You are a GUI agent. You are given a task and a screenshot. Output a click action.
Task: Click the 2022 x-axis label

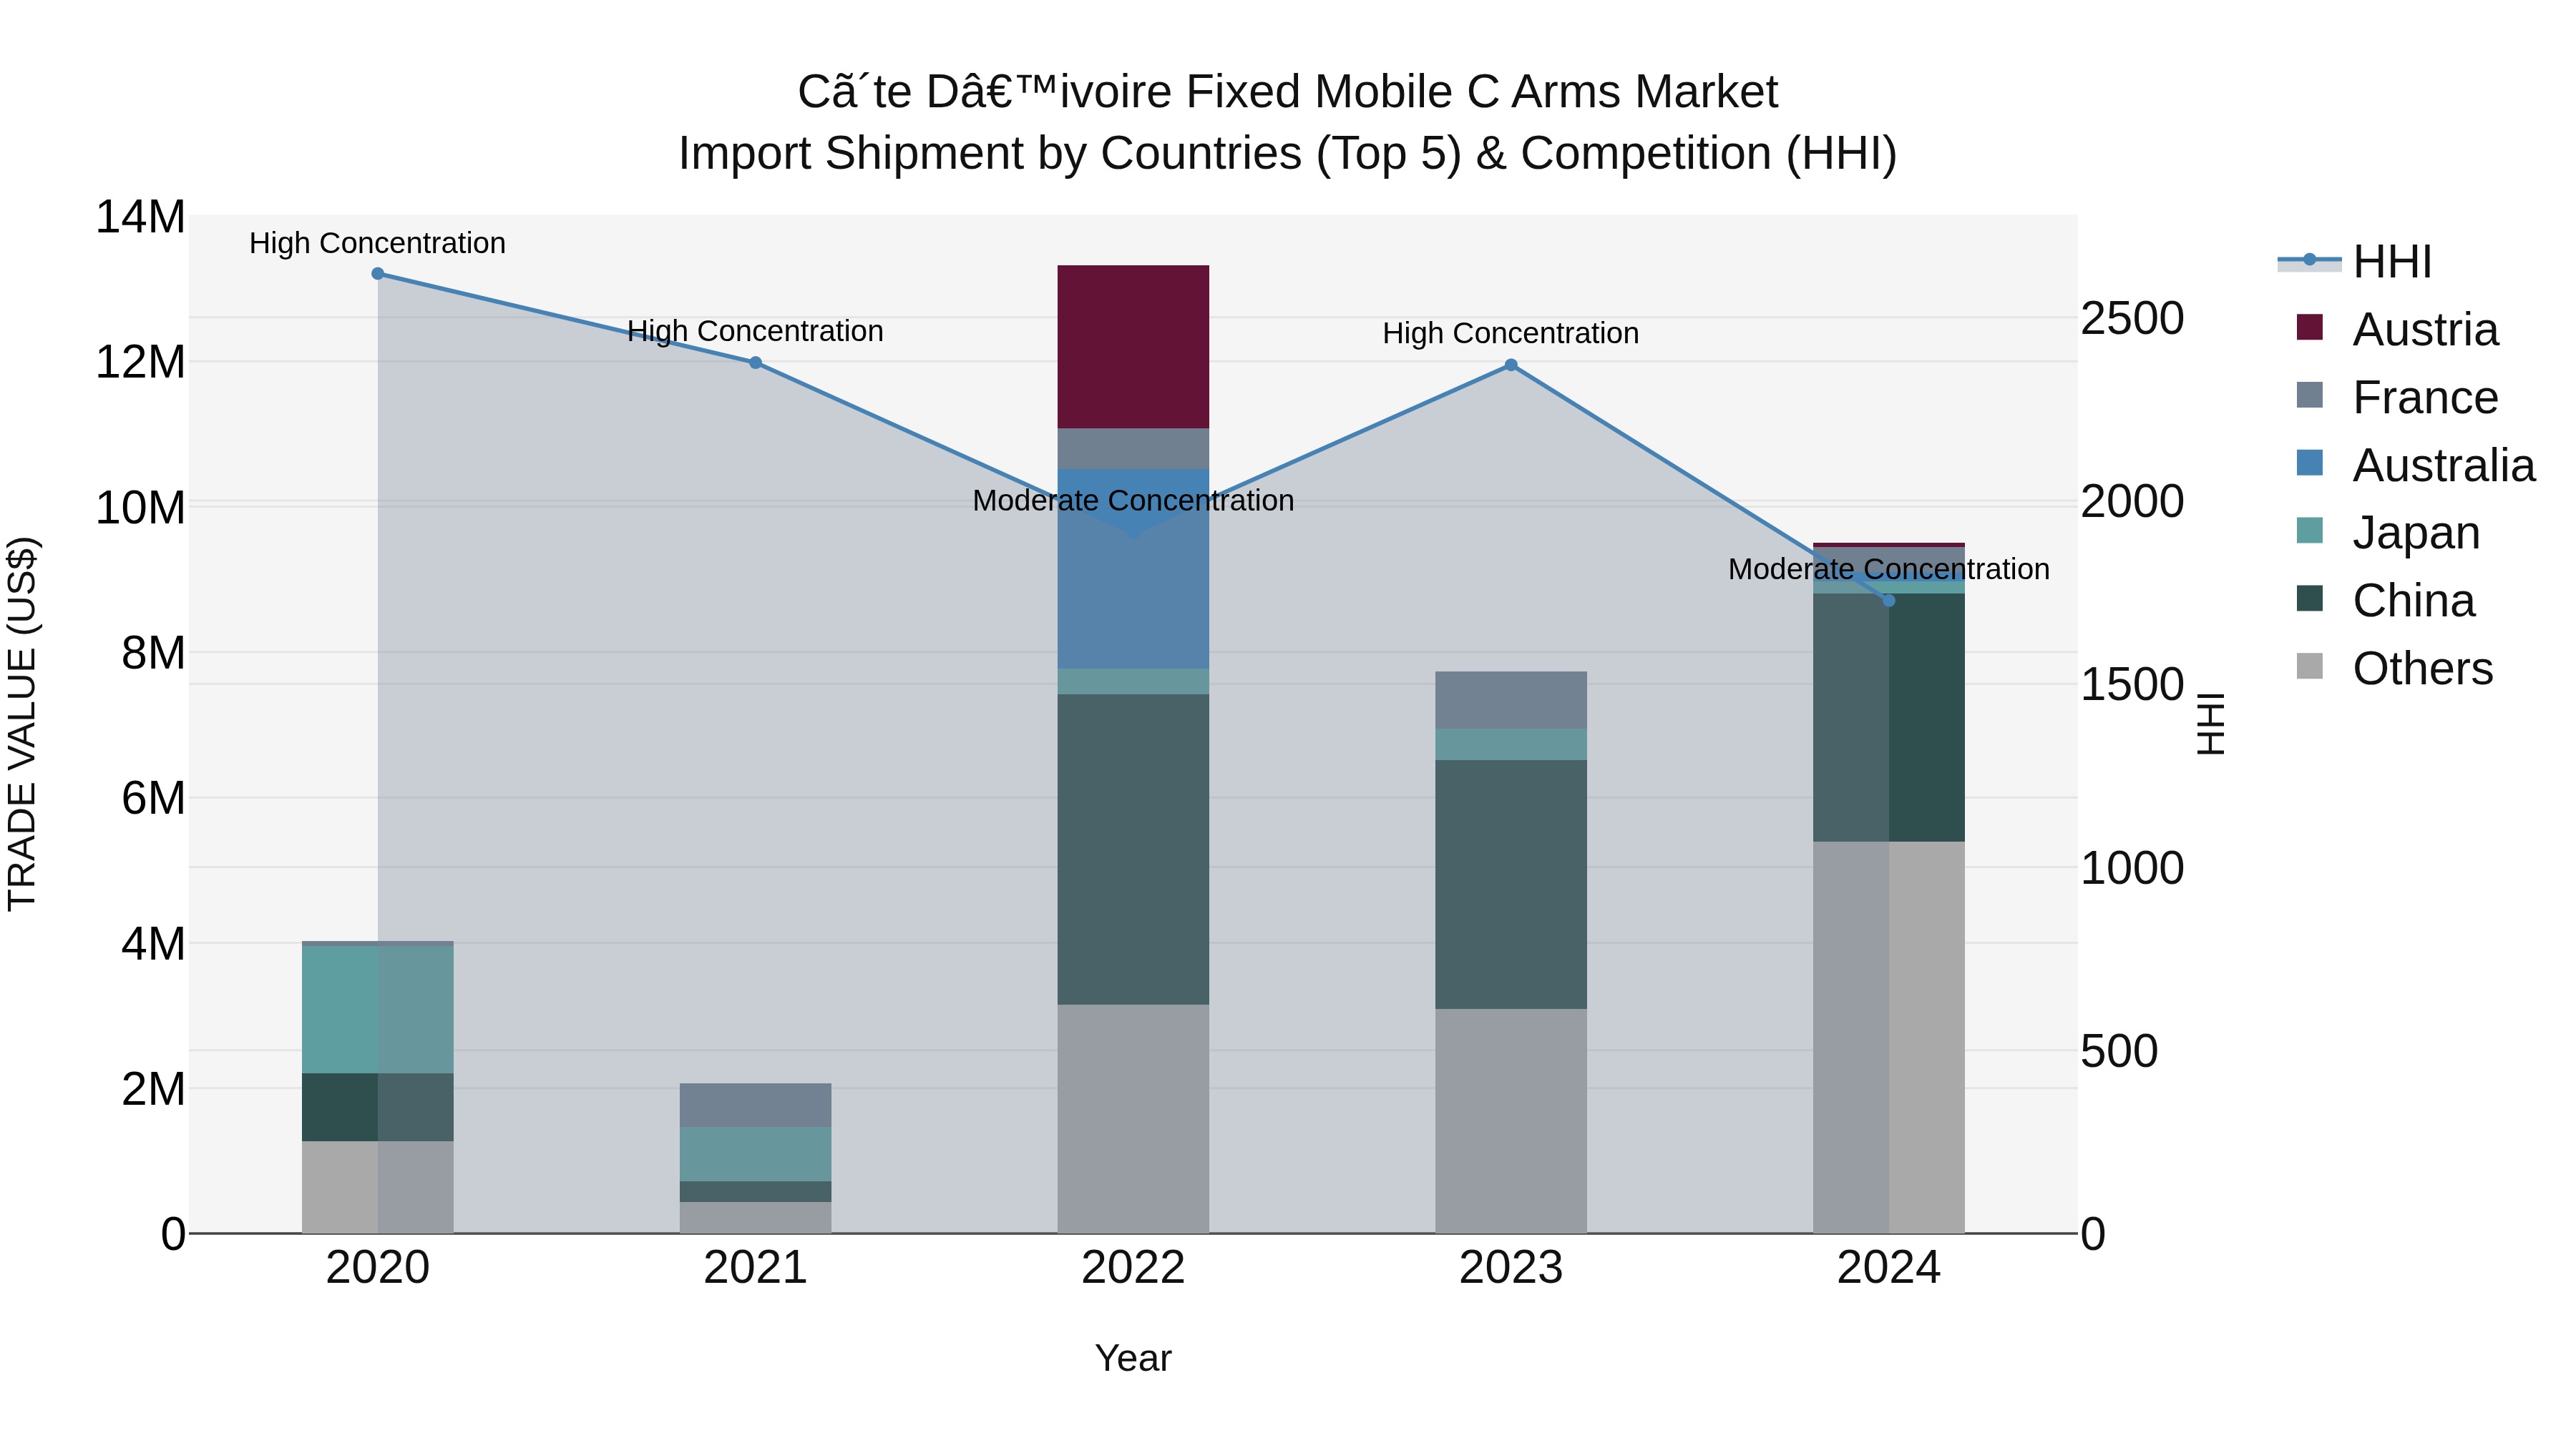1133,1268
